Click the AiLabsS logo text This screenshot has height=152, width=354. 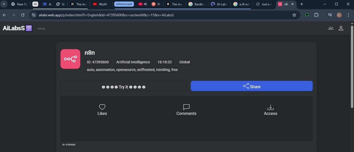(x=14, y=28)
